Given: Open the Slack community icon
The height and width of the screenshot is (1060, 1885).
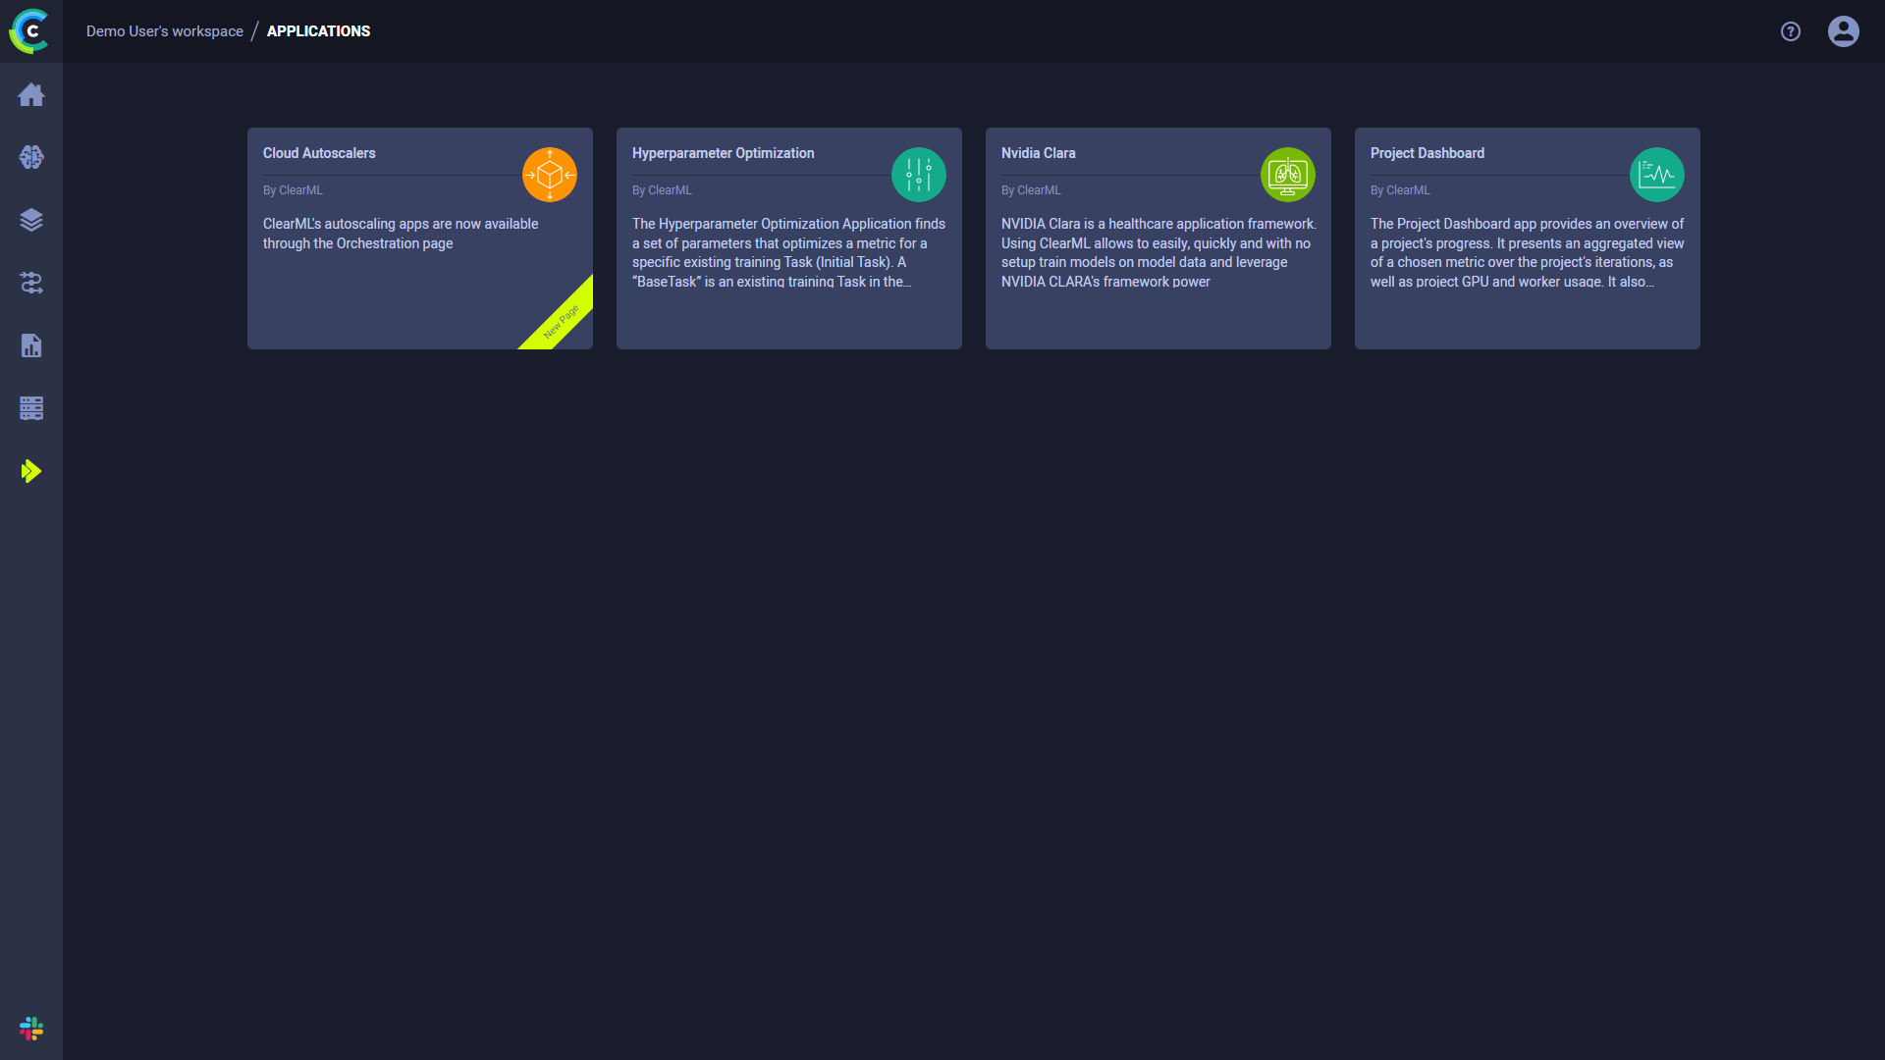Looking at the screenshot, I should click(x=31, y=1029).
